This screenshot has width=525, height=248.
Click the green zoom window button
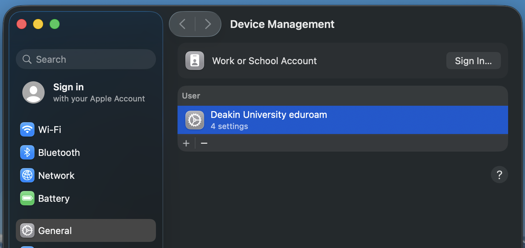(55, 24)
